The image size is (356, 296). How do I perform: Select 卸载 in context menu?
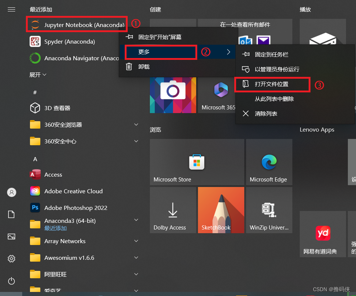coord(177,67)
